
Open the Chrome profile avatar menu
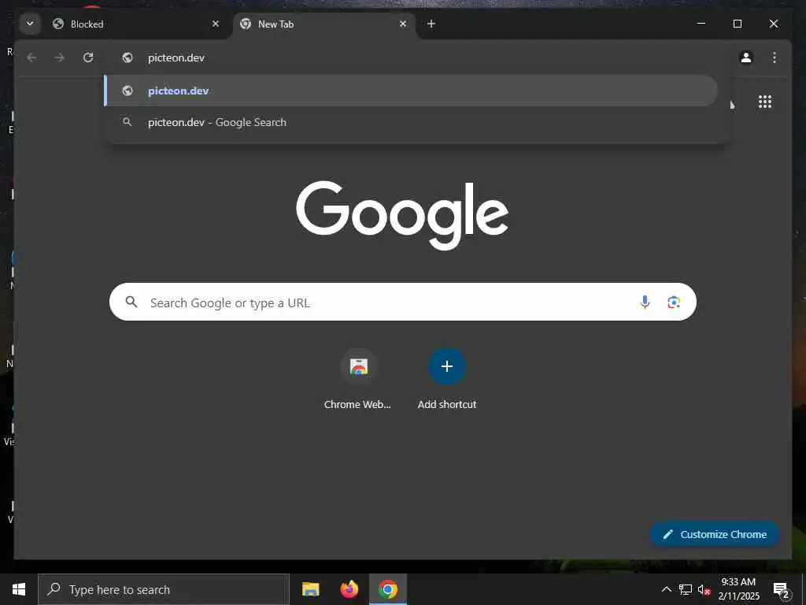[x=746, y=58]
